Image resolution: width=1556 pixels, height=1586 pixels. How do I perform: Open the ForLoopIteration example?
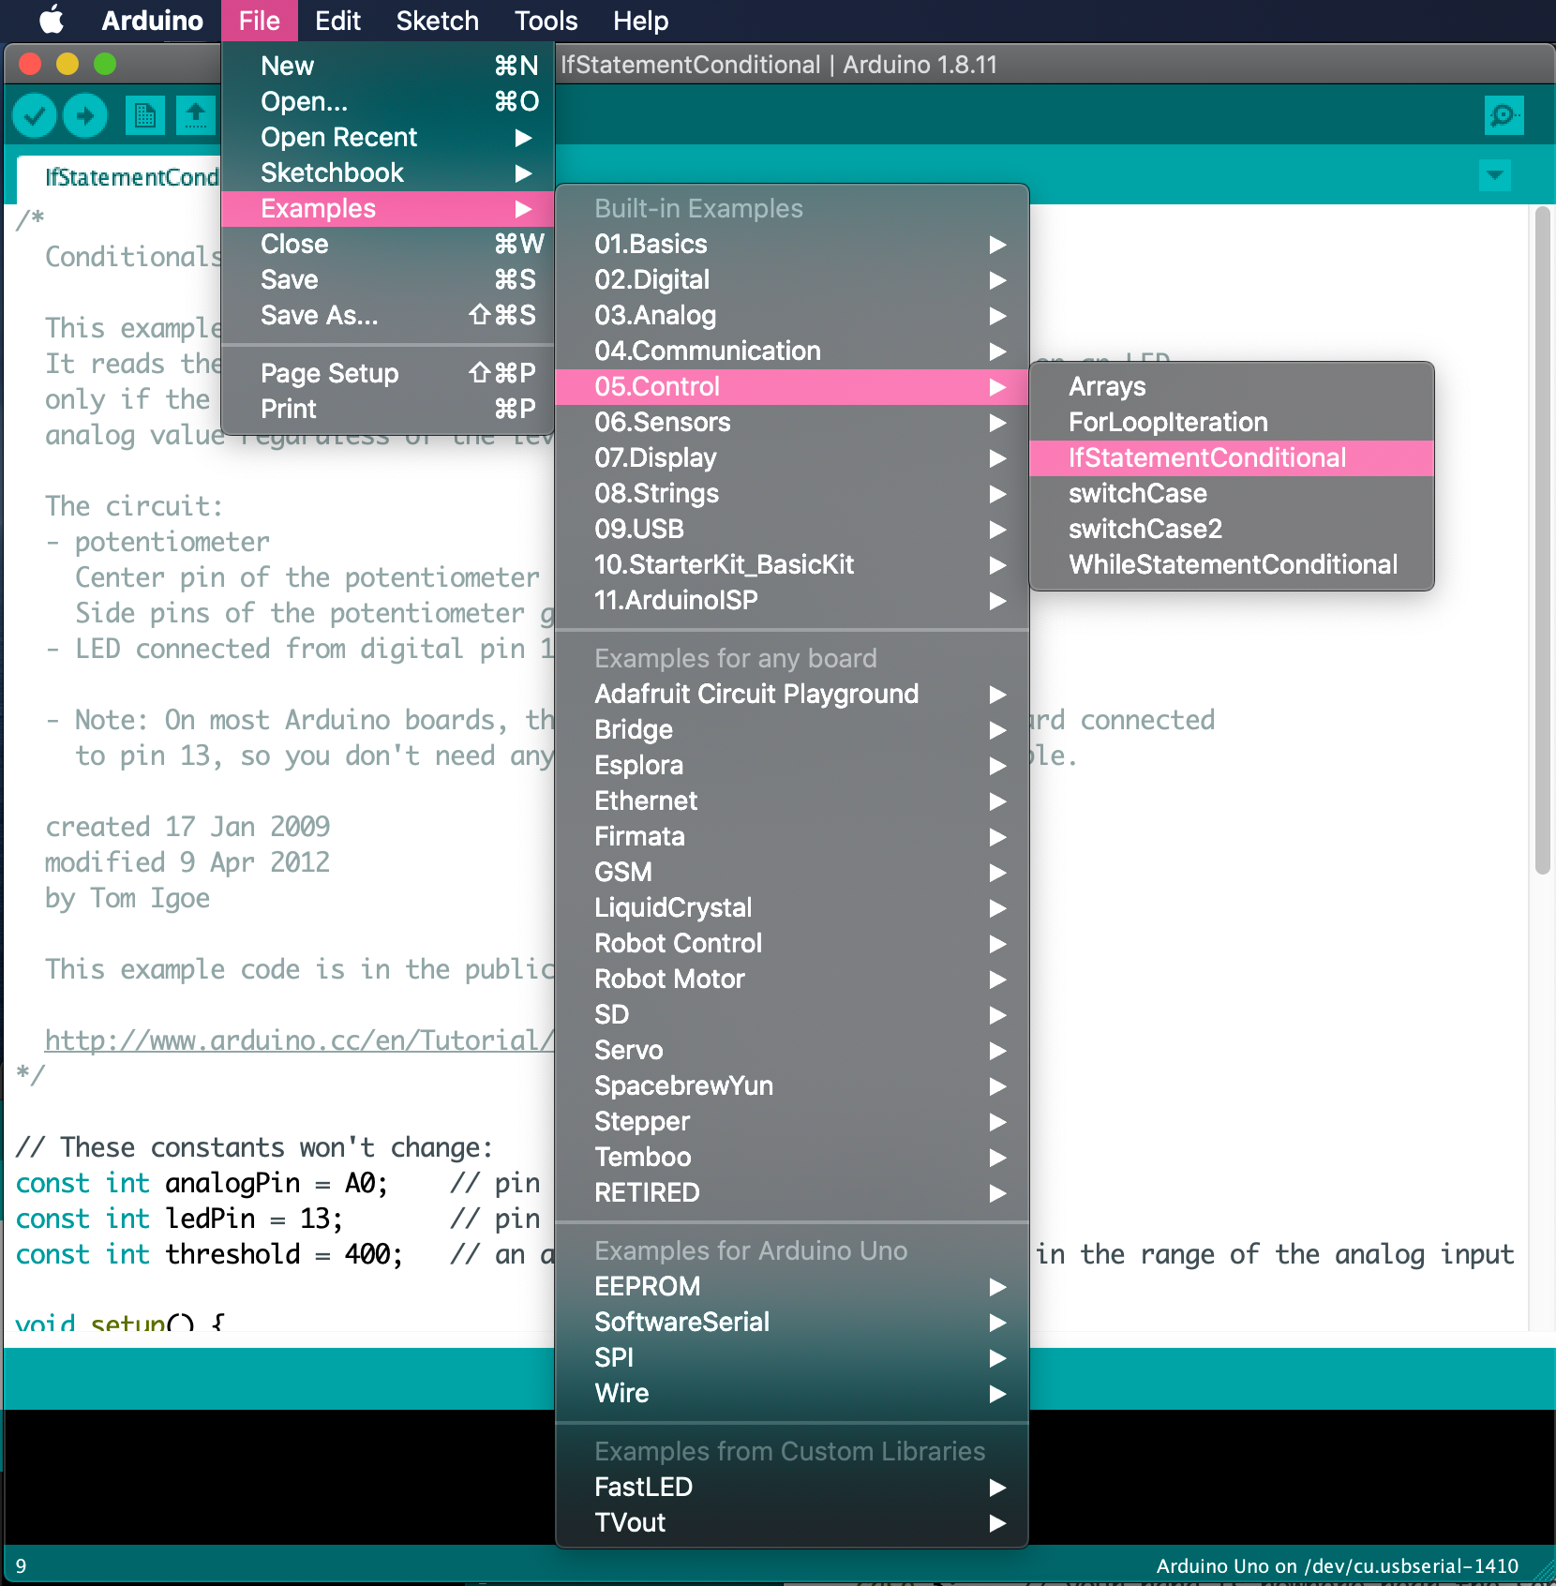coord(1232,422)
